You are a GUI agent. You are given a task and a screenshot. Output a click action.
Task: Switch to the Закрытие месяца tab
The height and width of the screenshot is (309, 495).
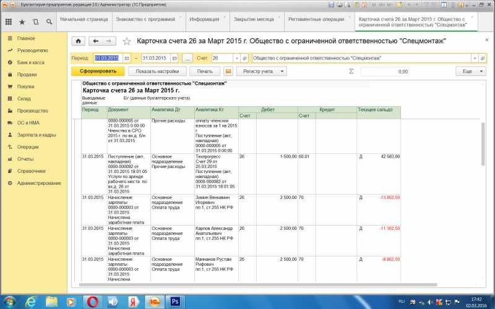click(254, 19)
